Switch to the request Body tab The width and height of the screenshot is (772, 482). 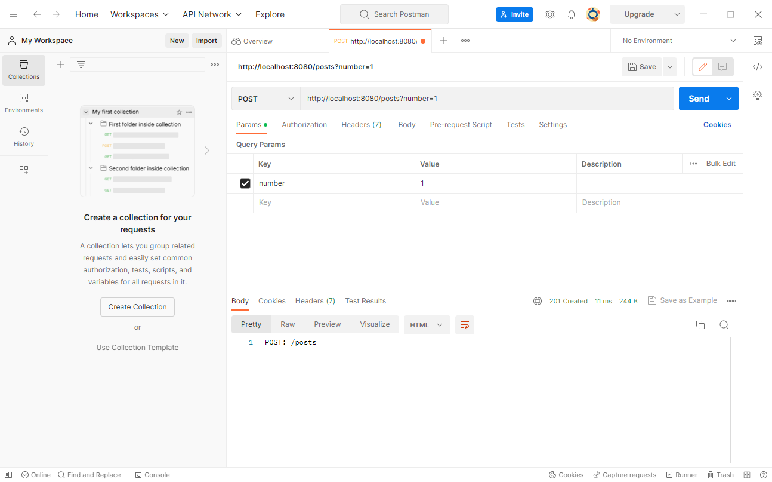pos(407,125)
